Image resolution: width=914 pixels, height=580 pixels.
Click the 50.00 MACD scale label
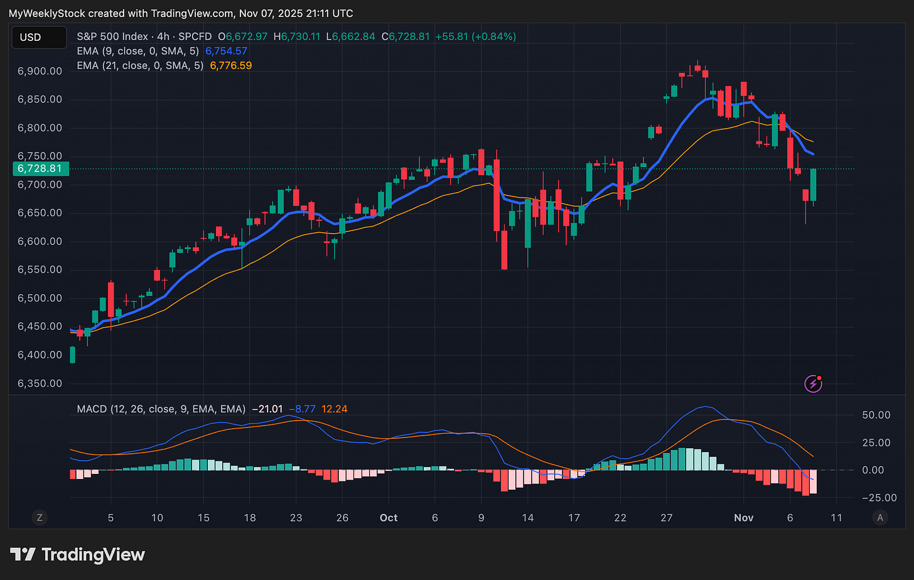click(x=876, y=416)
